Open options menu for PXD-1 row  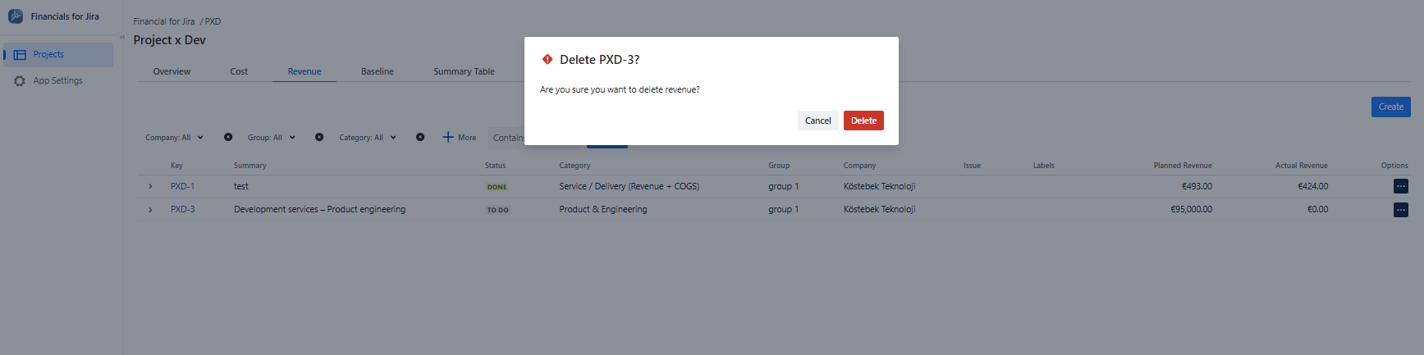(1400, 186)
